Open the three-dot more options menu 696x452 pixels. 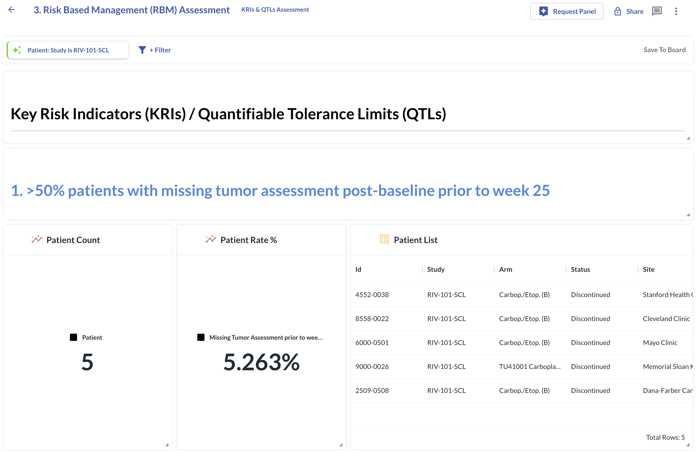click(x=676, y=11)
